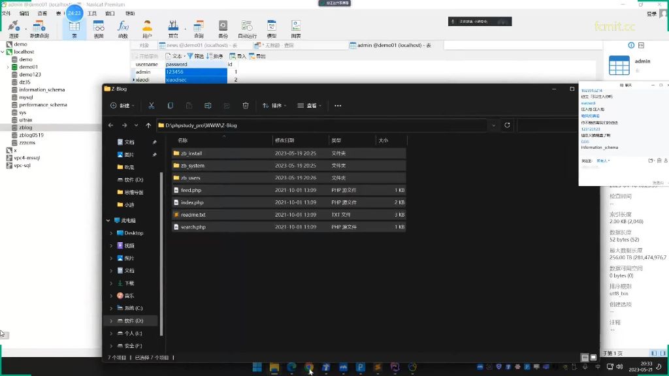Switch to the news @demo01 table tab

[x=199, y=45]
